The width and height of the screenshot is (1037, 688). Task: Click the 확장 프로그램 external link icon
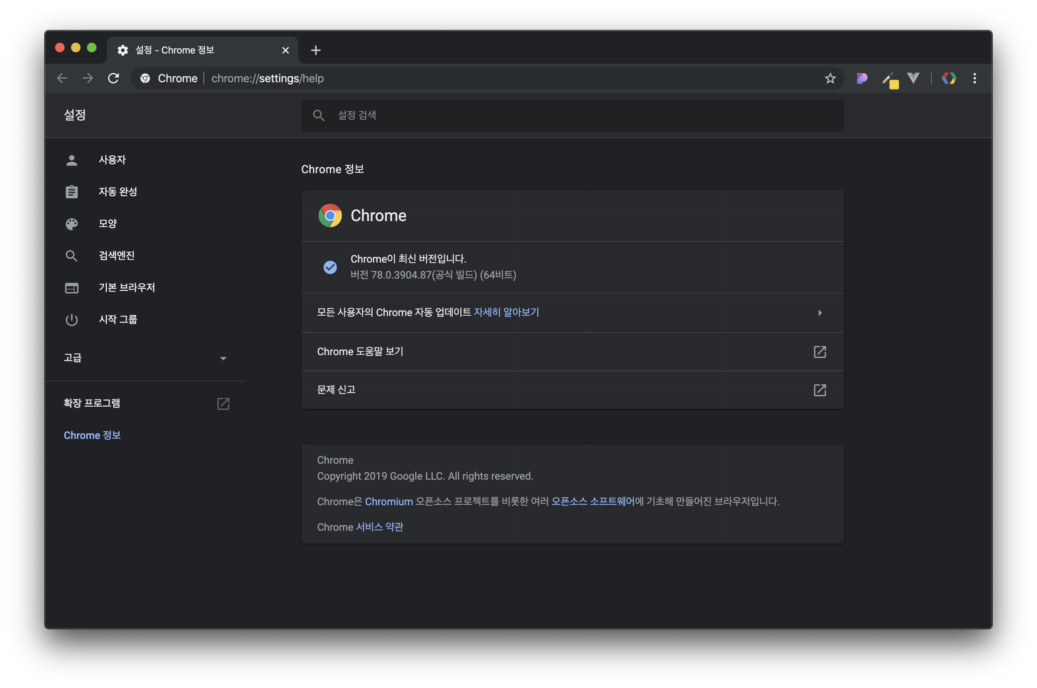click(223, 403)
